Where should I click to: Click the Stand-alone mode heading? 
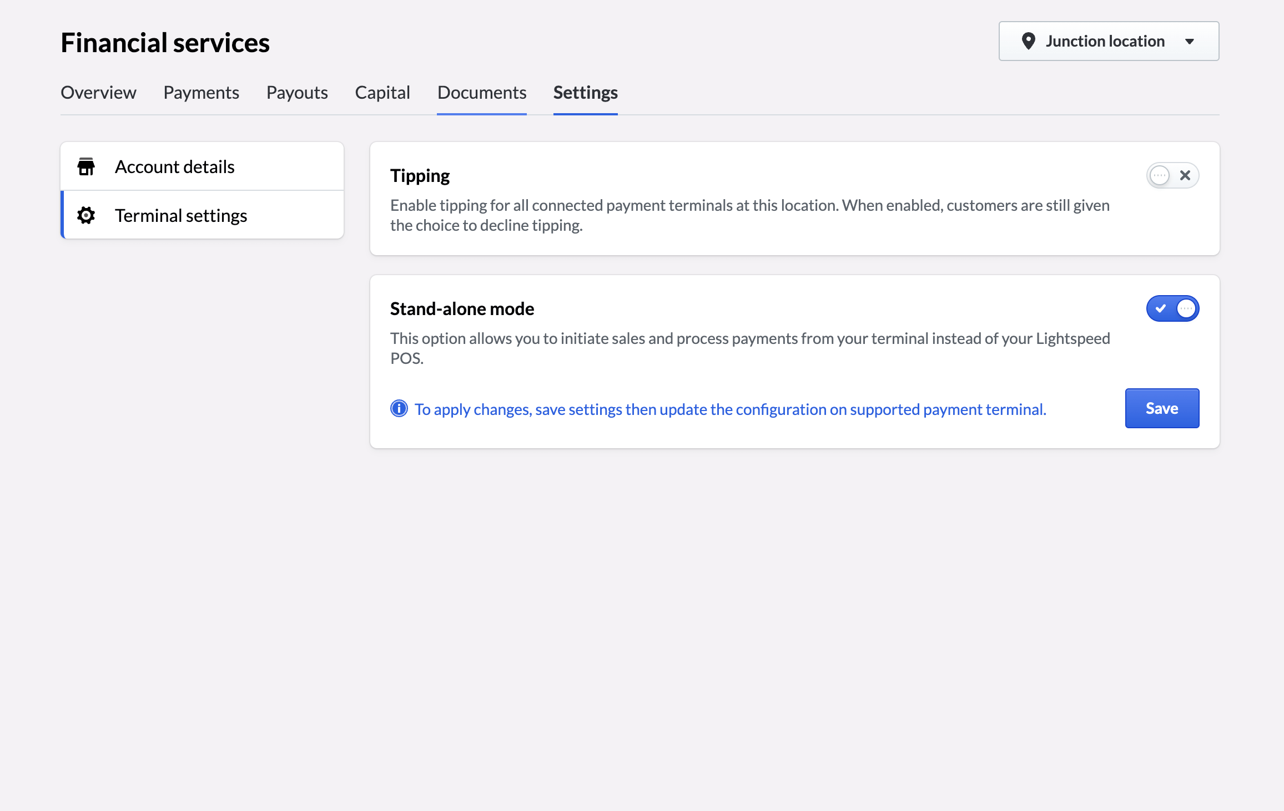pyautogui.click(x=462, y=308)
